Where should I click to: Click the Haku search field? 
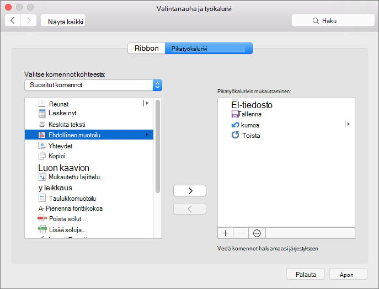333,20
